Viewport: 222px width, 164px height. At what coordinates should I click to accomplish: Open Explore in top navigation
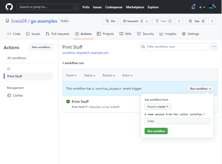pos(153,7)
